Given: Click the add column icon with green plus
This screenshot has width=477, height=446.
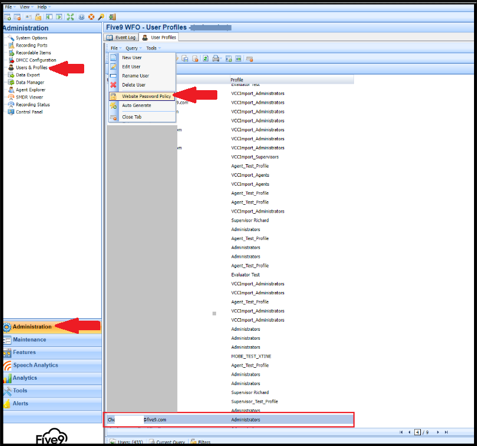Looking at the screenshot, I should pos(229,59).
